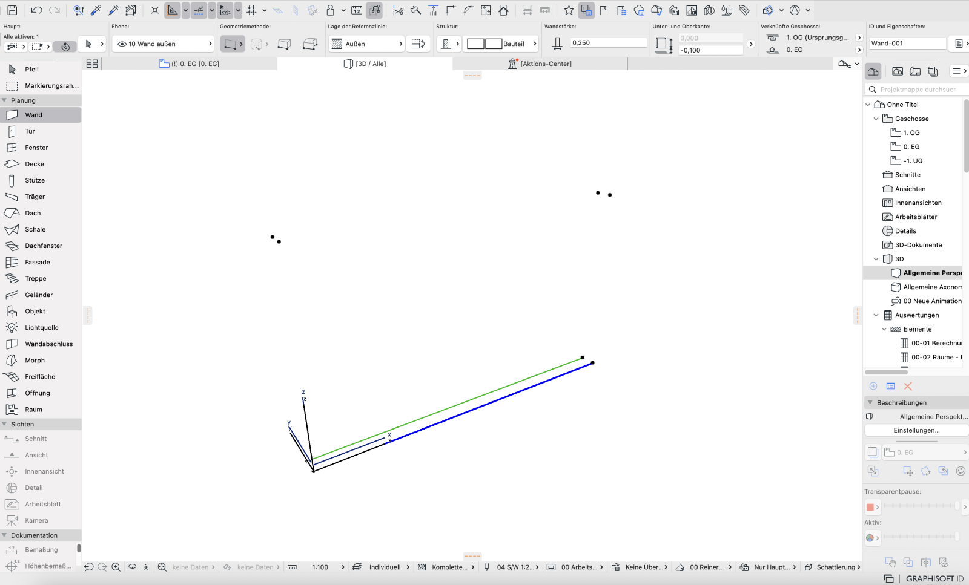Select the Markierungsrahmen tool
This screenshot has width=969, height=585.
click(x=41, y=85)
